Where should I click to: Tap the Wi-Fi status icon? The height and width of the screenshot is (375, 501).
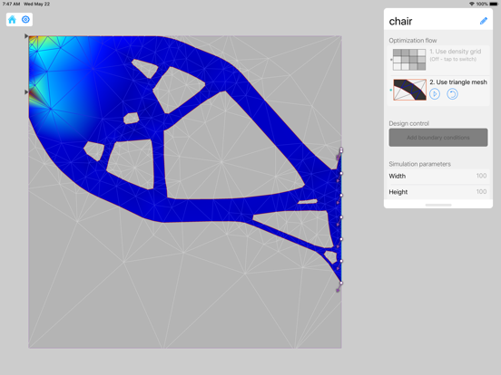472,4
